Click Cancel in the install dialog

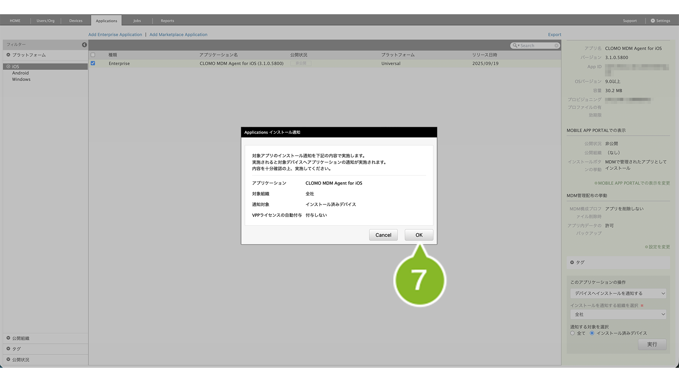point(383,235)
